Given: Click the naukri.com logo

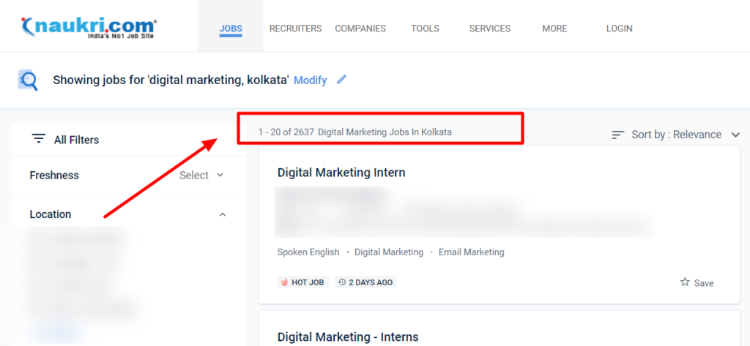Looking at the screenshot, I should coord(89,28).
